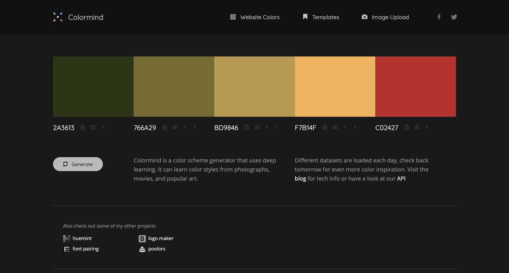Image resolution: width=509 pixels, height=273 pixels.
Task: Click the font pairing icon
Action: coord(67,249)
